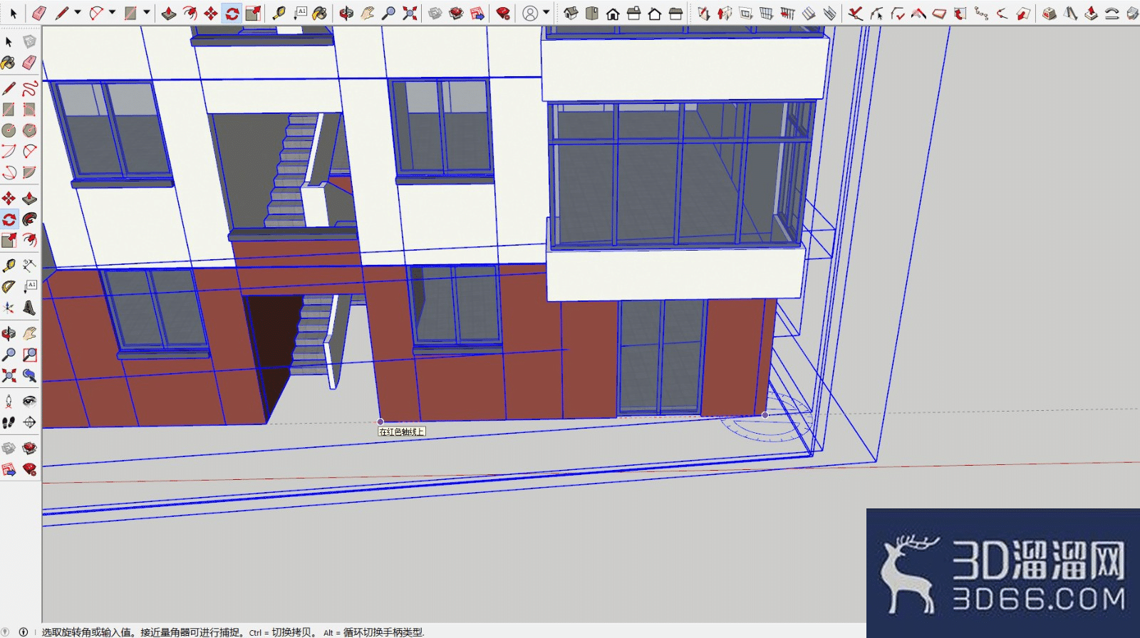
Task: Select the Pan hand tool in top toolbar
Action: [x=368, y=13]
